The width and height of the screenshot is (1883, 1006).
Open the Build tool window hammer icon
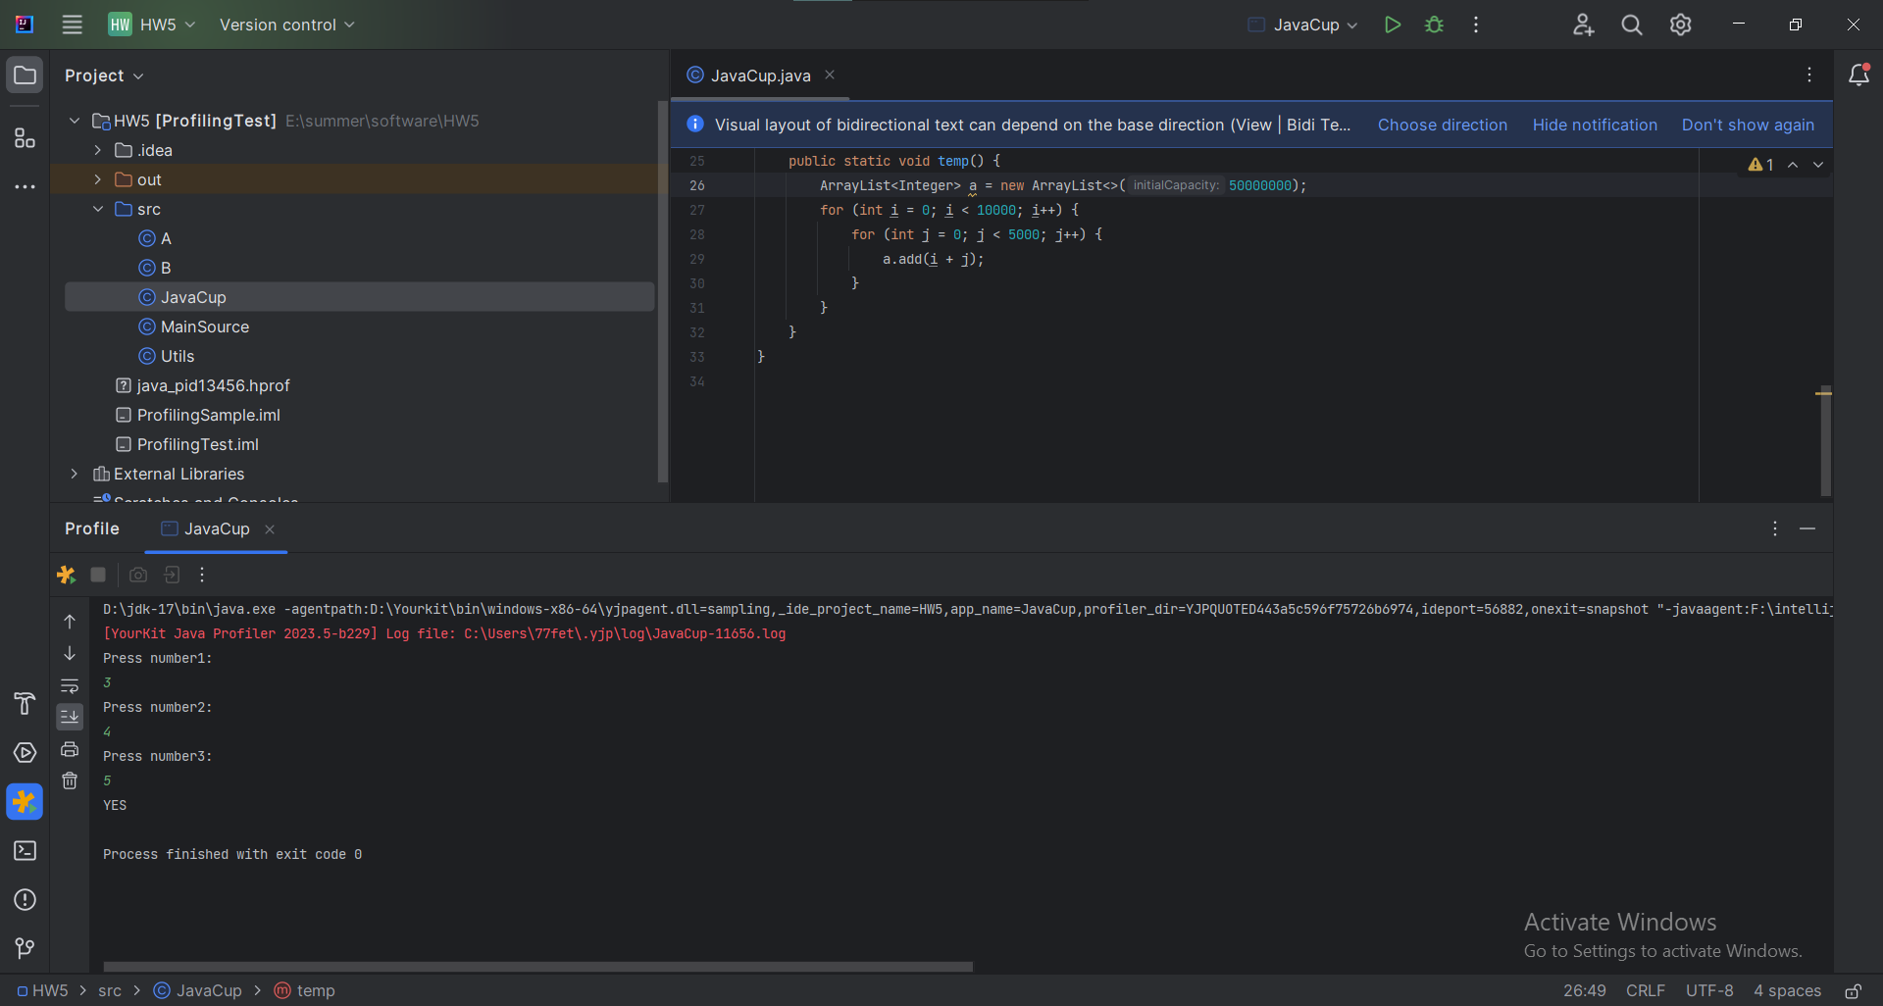25,704
